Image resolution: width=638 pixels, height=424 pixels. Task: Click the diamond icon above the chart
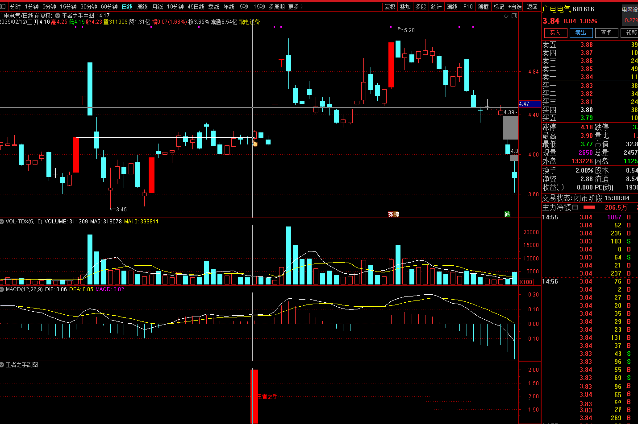tap(506, 16)
